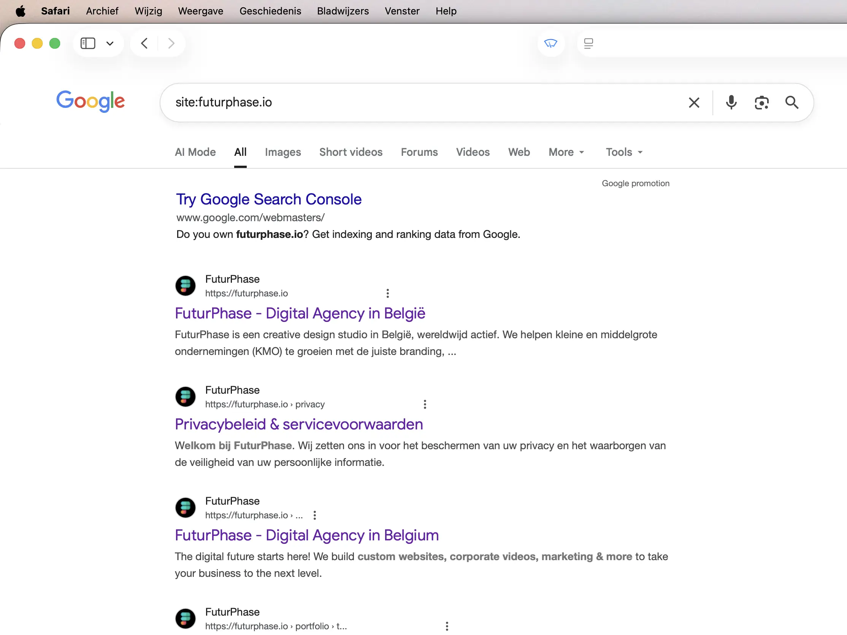Search by image with camera icon
Screen dimensions: 847x635
(761, 103)
